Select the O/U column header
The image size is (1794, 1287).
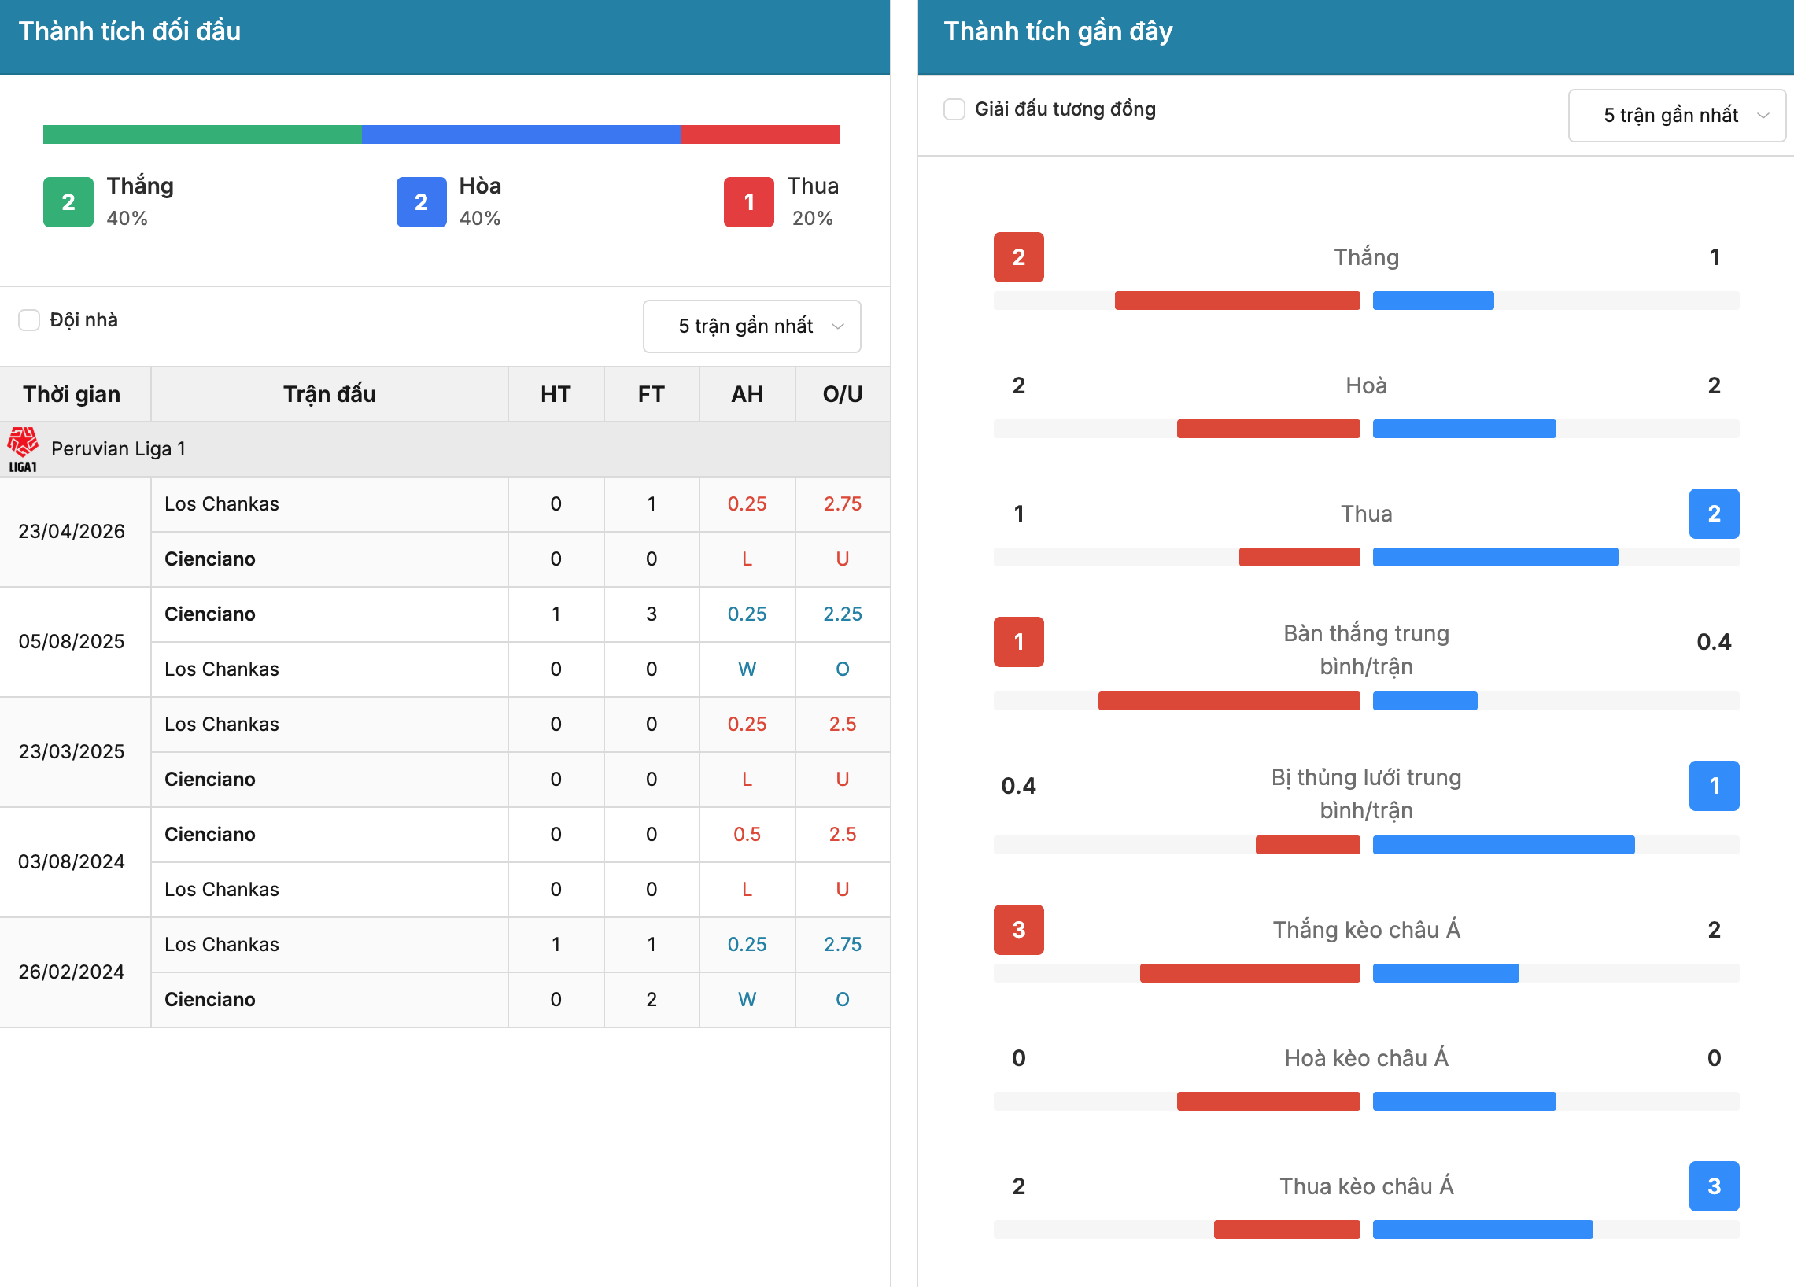843,394
